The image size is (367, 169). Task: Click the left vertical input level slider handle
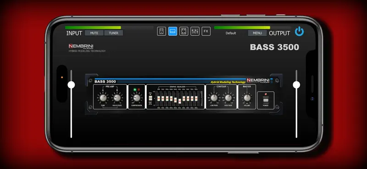pos(71,85)
